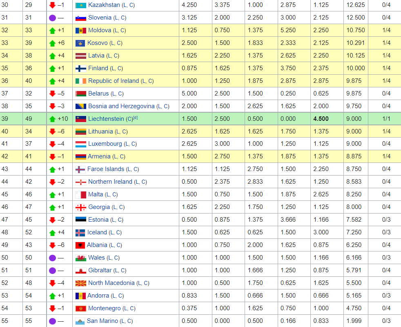This screenshot has width=401, height=327.
Task: Open the Bosnia and Herzegovina link
Action: pos(121,106)
